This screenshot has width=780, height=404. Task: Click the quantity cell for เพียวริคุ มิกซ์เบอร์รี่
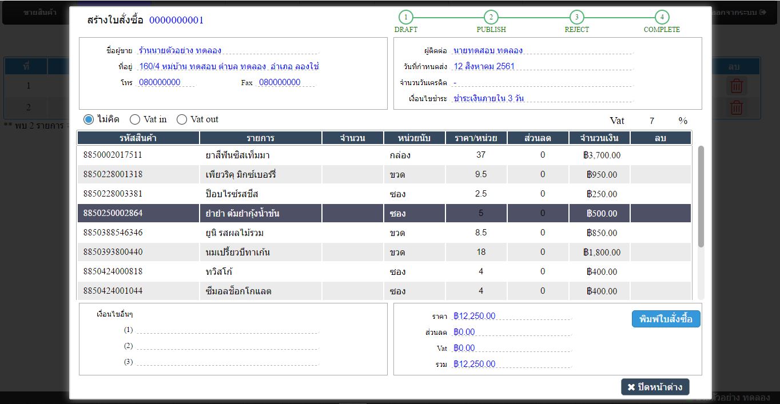click(352, 175)
